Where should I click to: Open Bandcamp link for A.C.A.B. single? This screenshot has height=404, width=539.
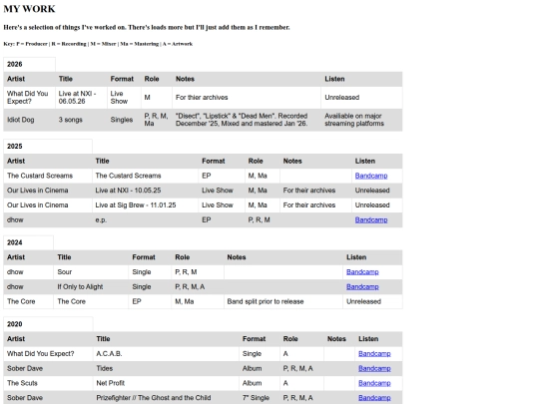374,353
